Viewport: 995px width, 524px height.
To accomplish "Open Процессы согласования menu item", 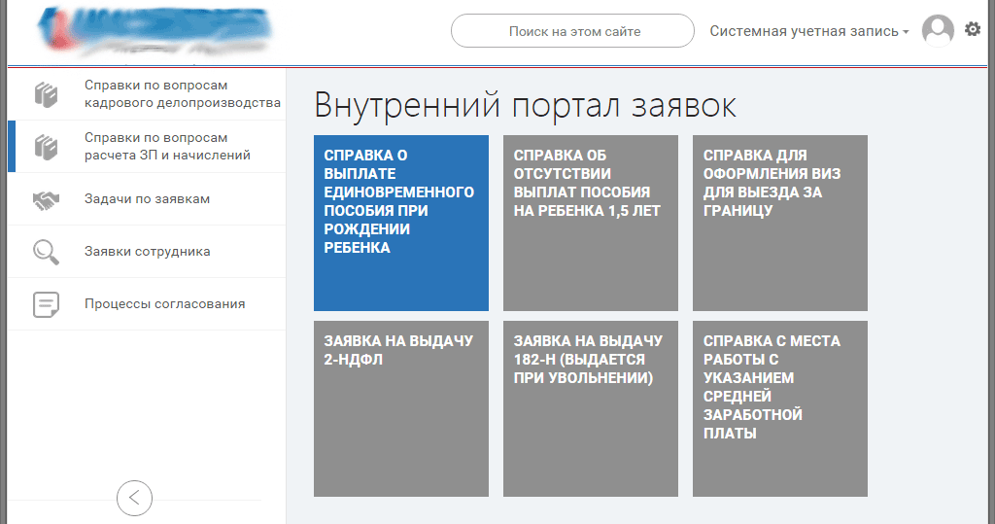I will click(164, 304).
